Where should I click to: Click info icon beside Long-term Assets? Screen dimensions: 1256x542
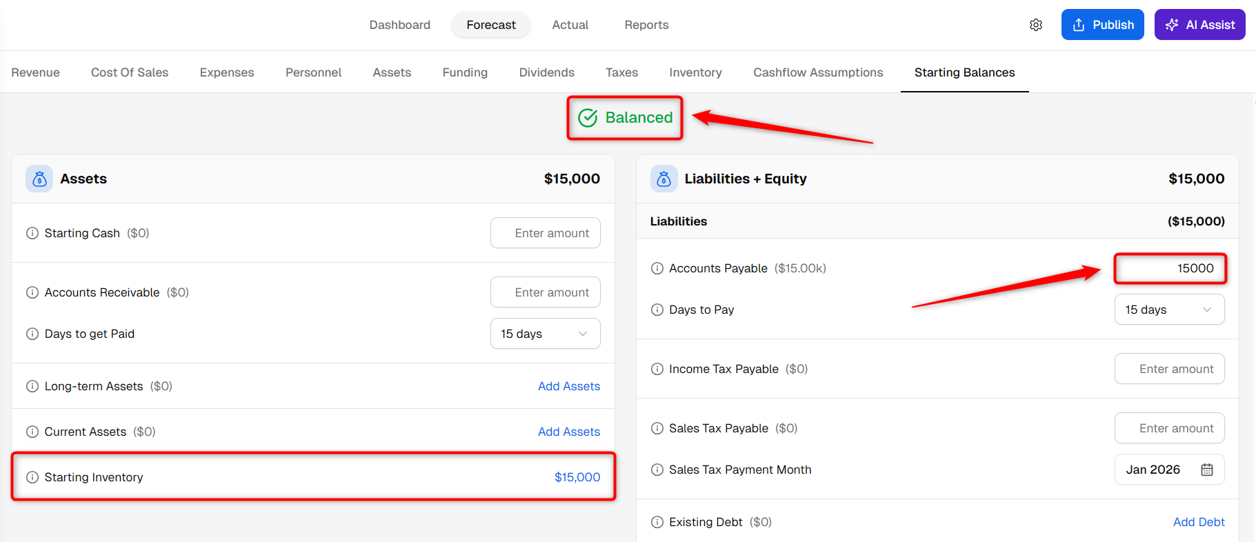coord(32,386)
